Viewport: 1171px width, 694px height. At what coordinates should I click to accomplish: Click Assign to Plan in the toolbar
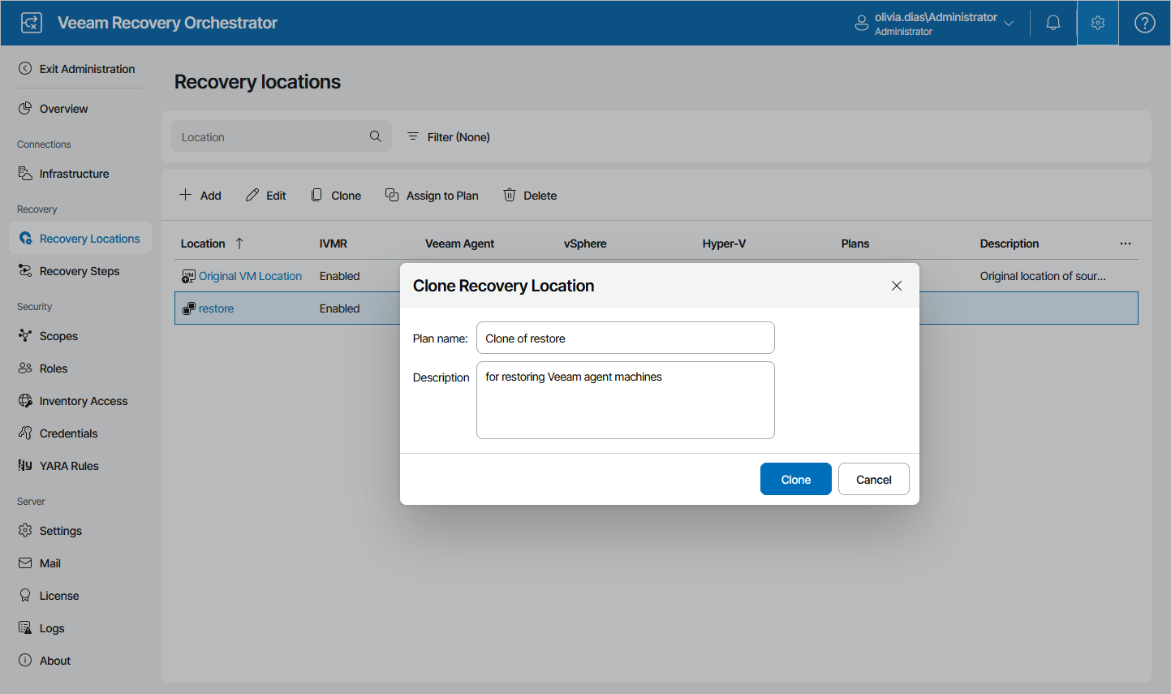432,196
